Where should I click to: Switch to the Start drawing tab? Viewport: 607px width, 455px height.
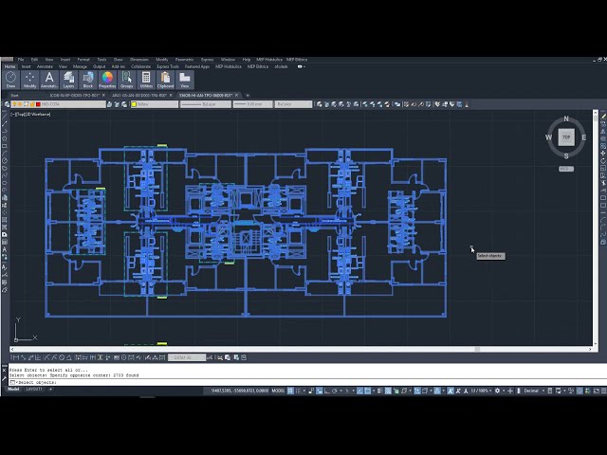tap(14, 95)
